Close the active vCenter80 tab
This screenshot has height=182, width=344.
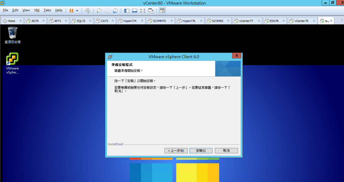(x=331, y=21)
